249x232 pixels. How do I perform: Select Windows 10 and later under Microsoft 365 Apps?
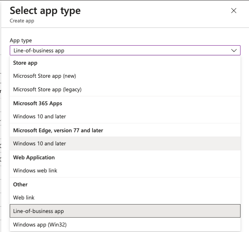coord(125,117)
